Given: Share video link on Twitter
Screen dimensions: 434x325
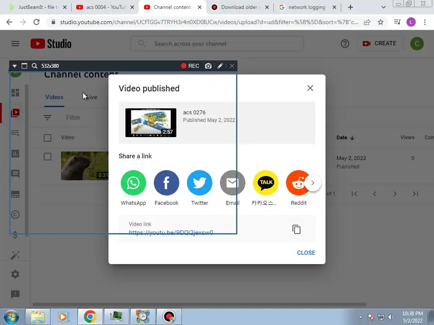Looking at the screenshot, I should pyautogui.click(x=200, y=183).
